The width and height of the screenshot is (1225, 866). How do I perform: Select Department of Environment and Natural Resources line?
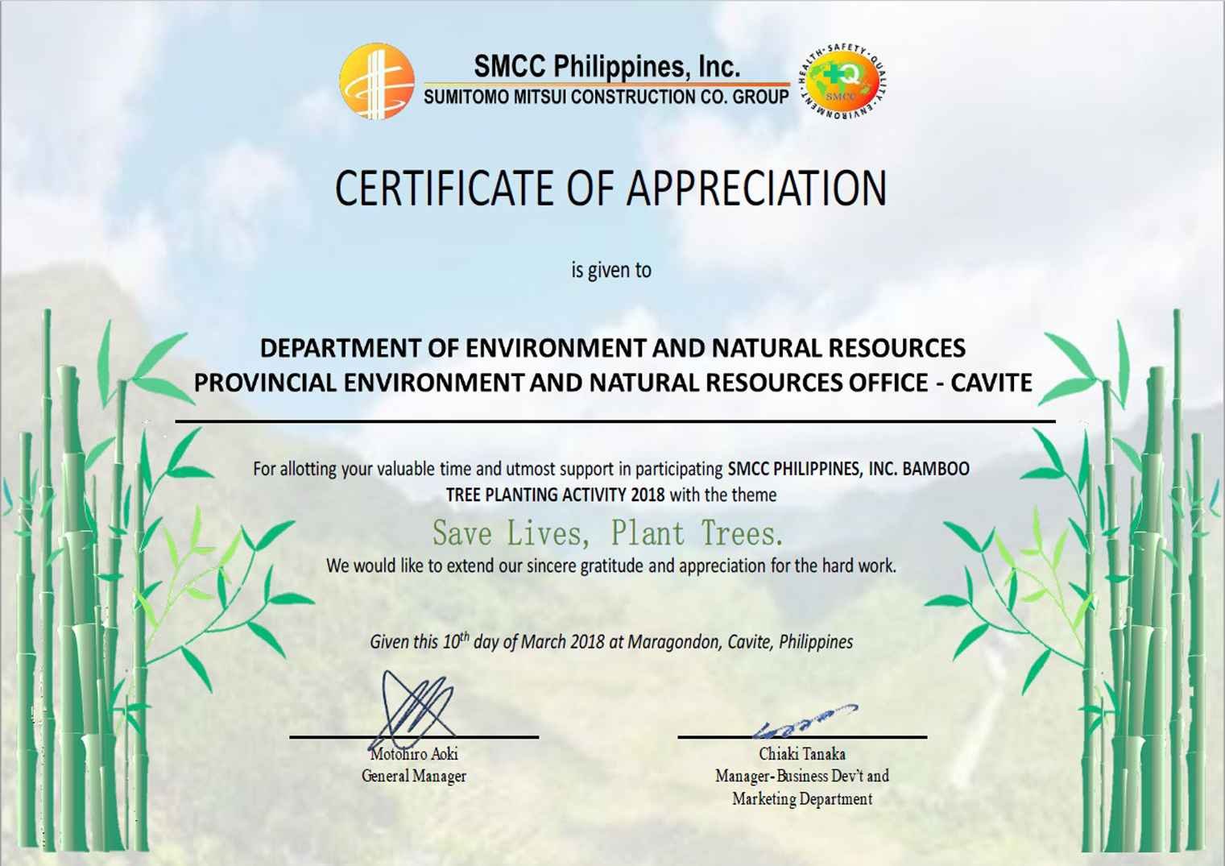(612, 348)
